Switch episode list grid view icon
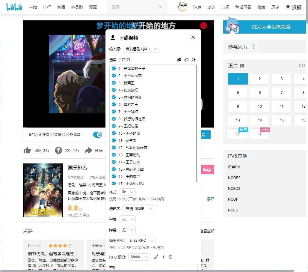 (242, 66)
